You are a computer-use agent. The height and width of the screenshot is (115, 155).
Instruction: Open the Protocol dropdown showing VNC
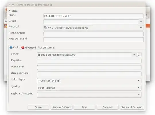click(93, 28)
